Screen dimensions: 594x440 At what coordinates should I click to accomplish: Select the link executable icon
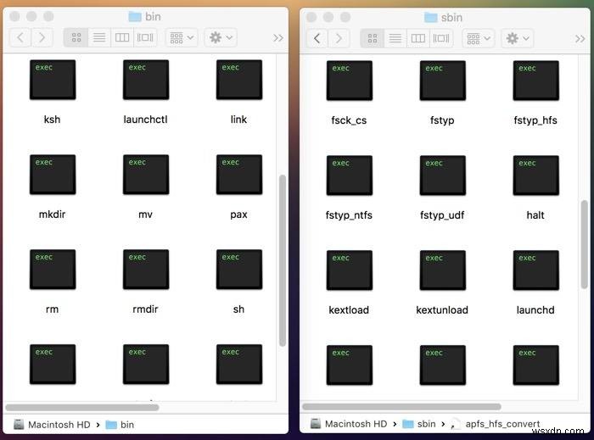coord(239,80)
